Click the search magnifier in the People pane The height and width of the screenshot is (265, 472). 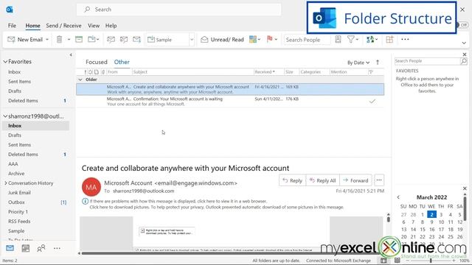[x=464, y=61]
